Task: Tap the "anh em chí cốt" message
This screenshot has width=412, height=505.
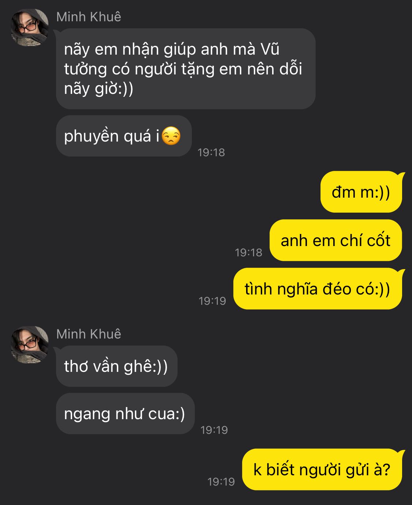Action: 335,240
